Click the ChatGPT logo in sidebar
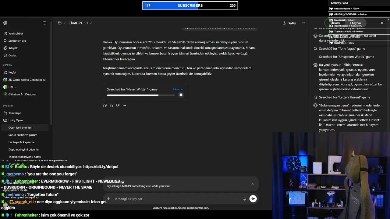390x219 pixels. [x=5, y=23]
